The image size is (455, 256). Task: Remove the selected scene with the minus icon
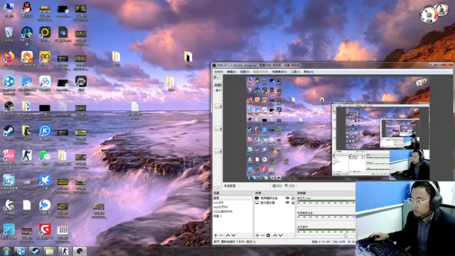[x=221, y=236]
